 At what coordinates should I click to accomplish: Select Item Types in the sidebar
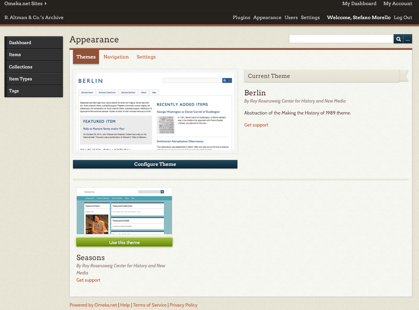click(34, 79)
